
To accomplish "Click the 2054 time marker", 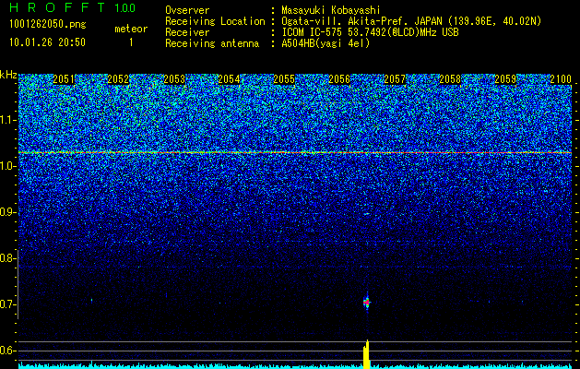I will pos(229,79).
